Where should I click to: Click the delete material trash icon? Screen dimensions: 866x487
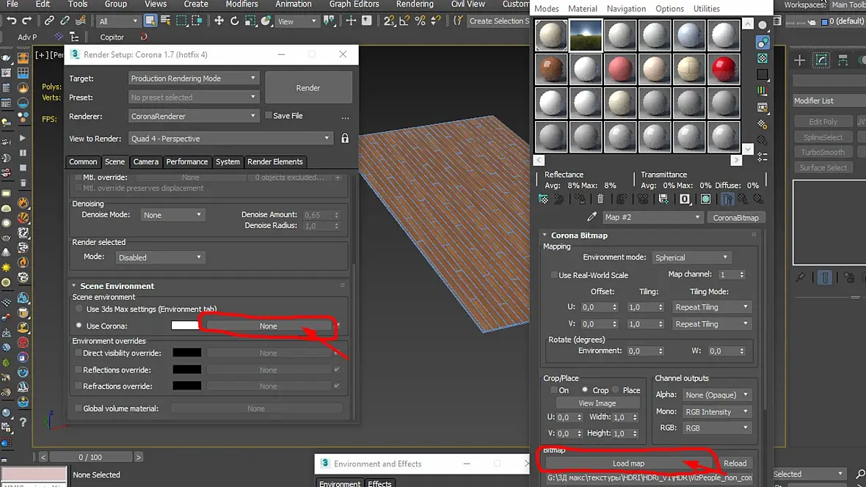coord(600,199)
